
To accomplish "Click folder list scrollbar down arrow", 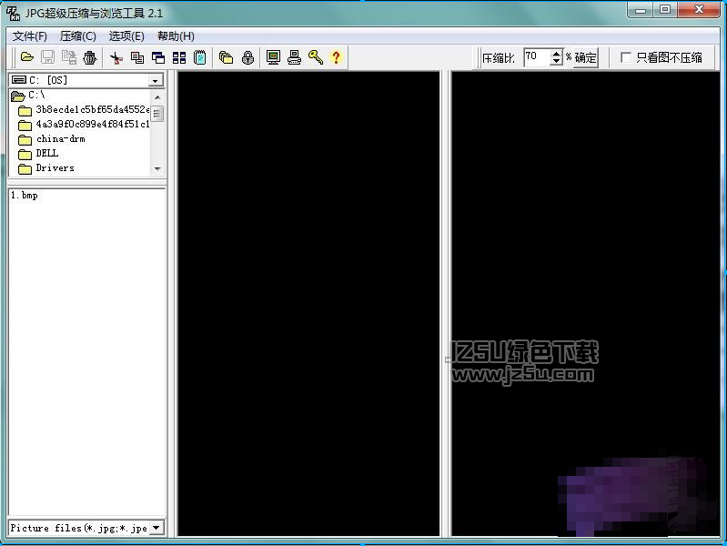I will coord(157,169).
